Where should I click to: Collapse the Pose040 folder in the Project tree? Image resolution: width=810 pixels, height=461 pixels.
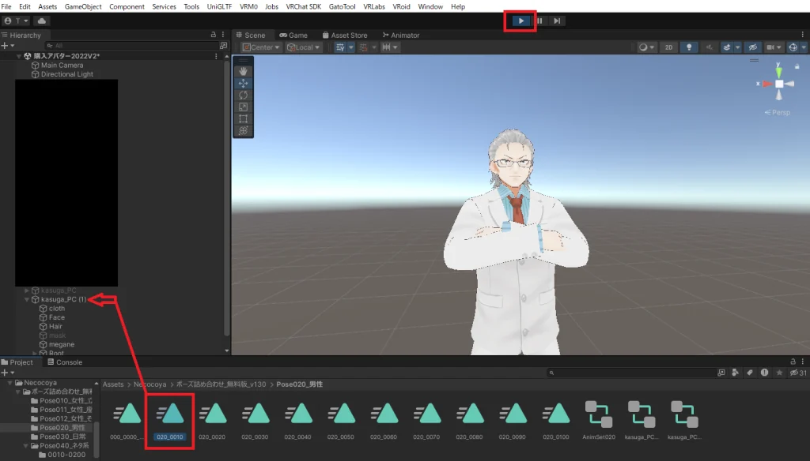click(27, 445)
